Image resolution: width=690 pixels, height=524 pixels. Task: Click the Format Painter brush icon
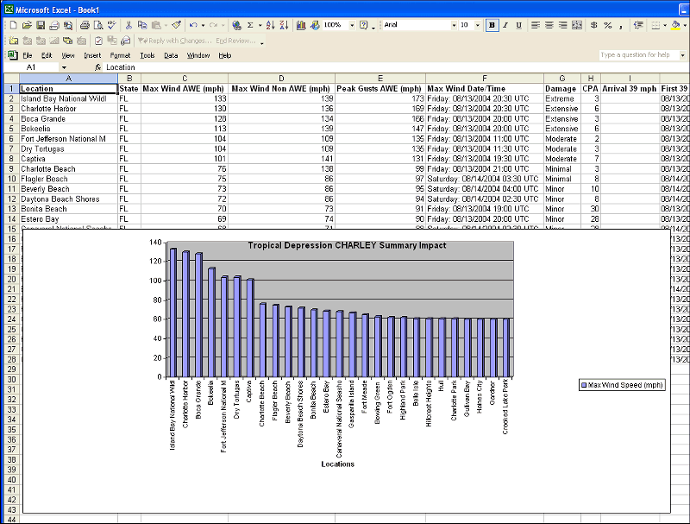click(176, 26)
